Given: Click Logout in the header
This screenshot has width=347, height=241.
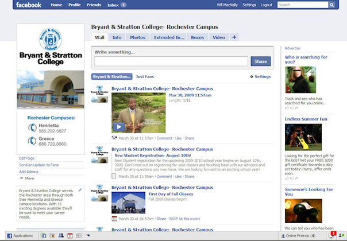Looking at the screenshot, I should coord(267,5).
